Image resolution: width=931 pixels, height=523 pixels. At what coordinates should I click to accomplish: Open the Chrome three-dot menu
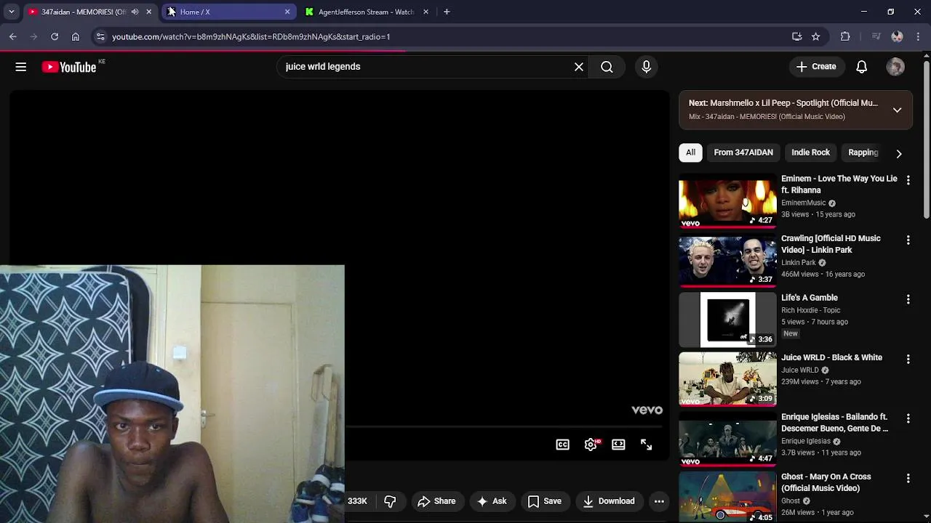919,36
